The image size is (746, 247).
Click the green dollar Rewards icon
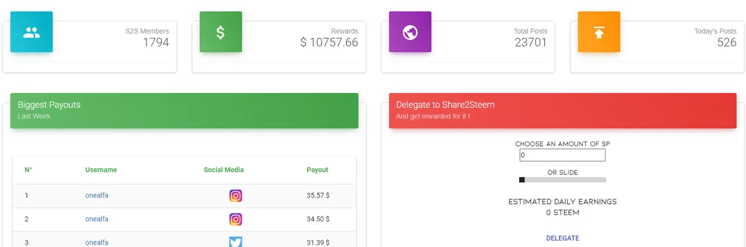[x=221, y=32]
